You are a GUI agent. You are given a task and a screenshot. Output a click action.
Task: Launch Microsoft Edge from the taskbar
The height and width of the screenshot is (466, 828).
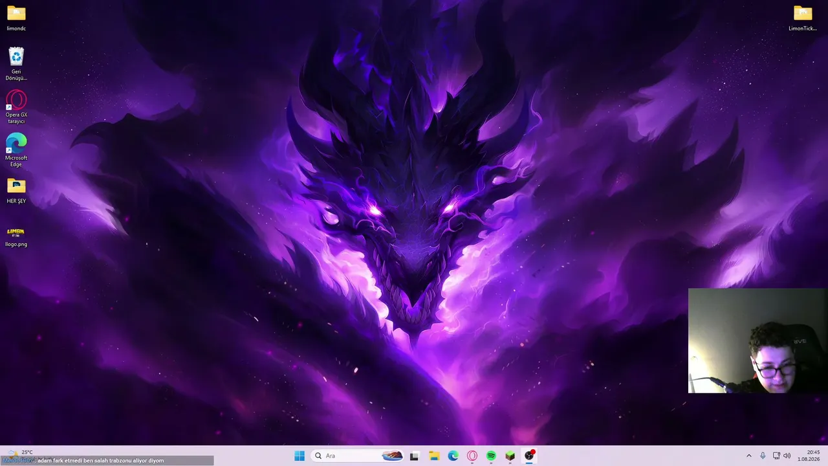click(453, 456)
